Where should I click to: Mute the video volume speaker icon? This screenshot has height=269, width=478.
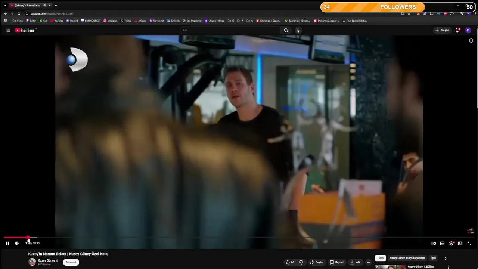17,243
